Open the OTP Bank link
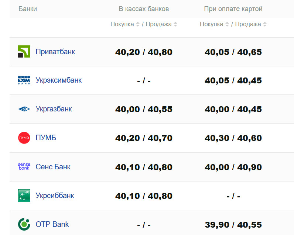The width and height of the screenshot is (294, 235). pyautogui.click(x=52, y=224)
